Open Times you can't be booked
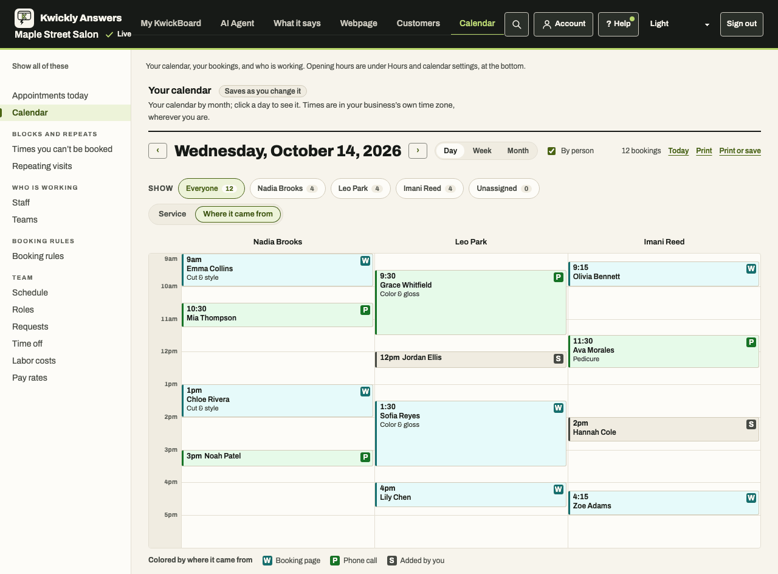 (x=65, y=149)
